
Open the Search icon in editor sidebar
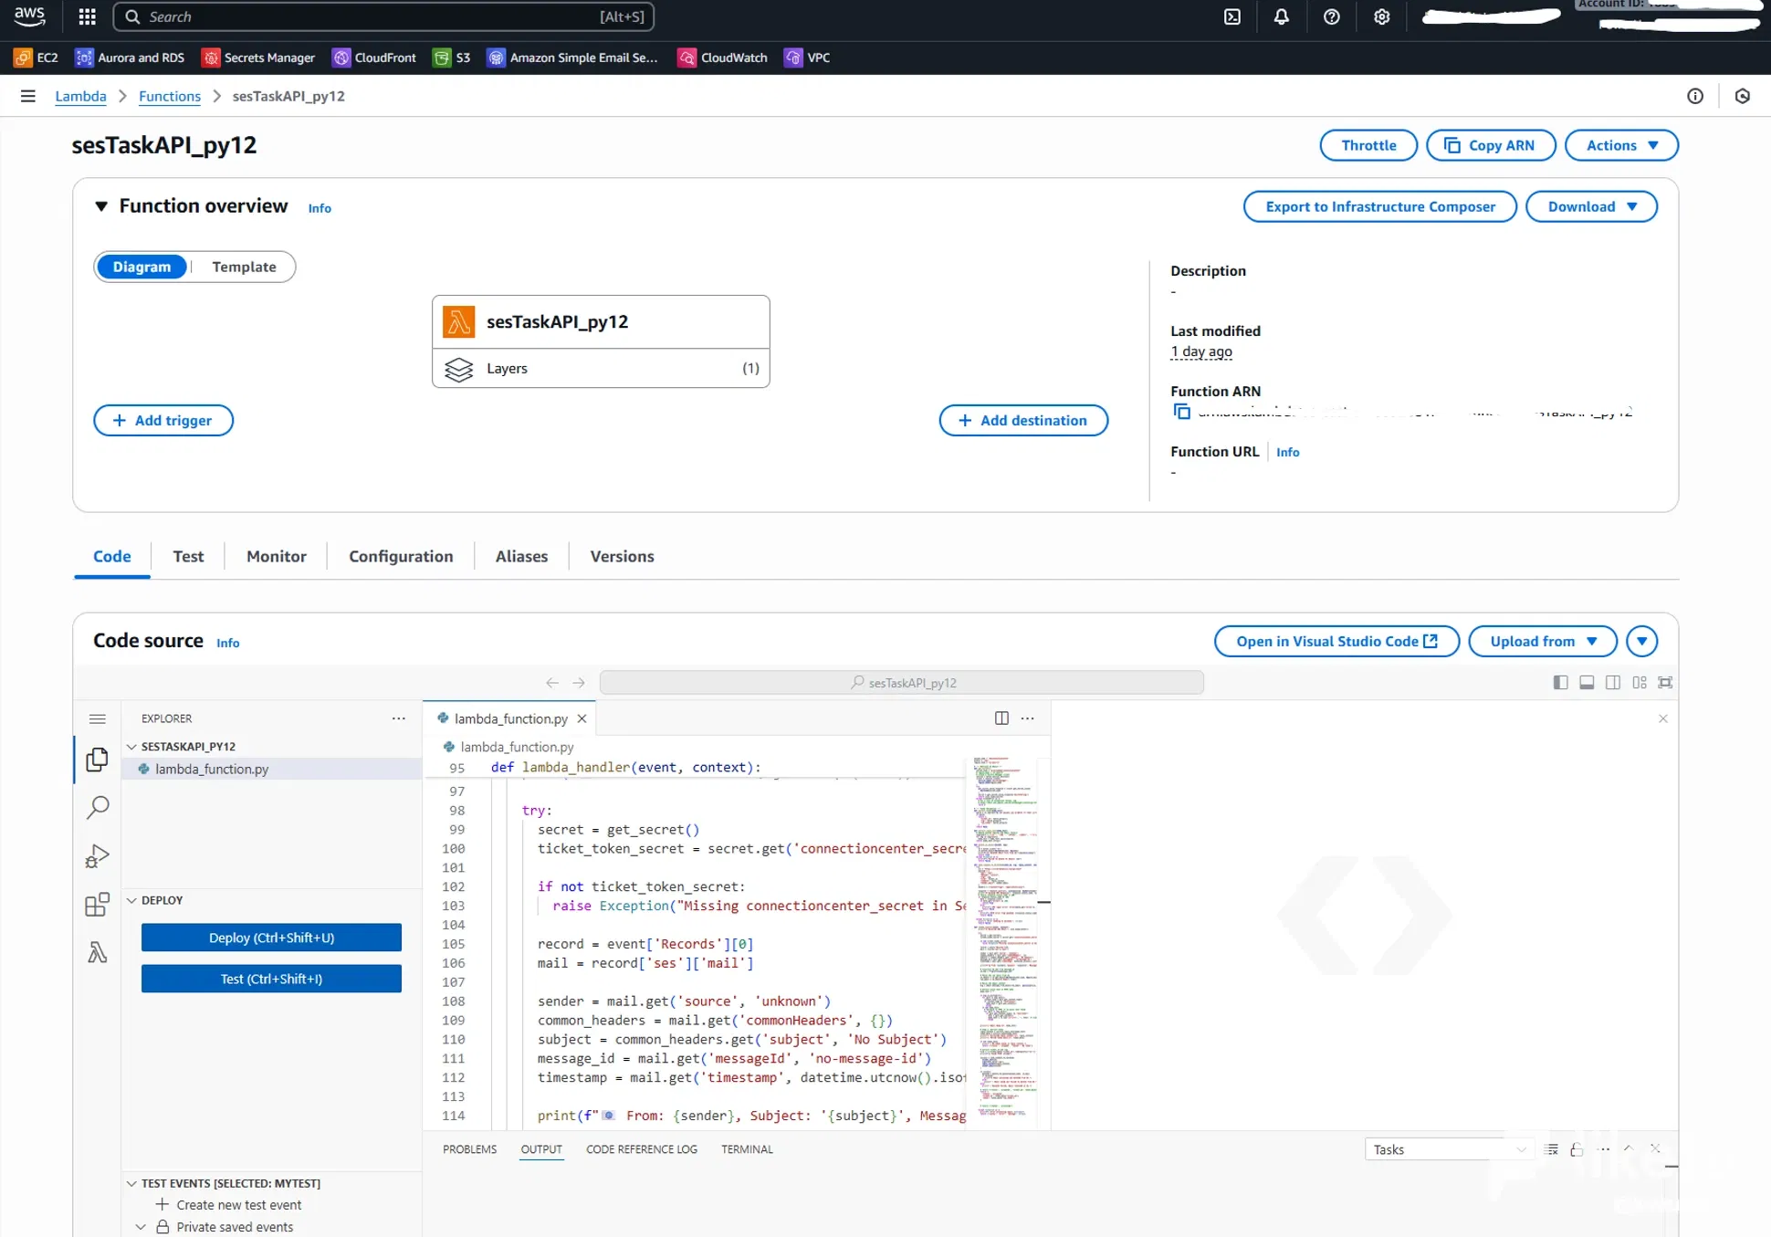[x=97, y=807]
